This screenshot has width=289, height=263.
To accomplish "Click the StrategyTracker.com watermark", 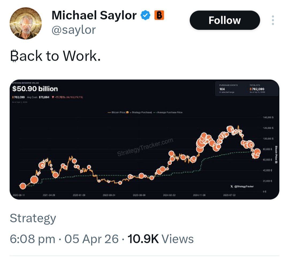I will (x=145, y=147).
